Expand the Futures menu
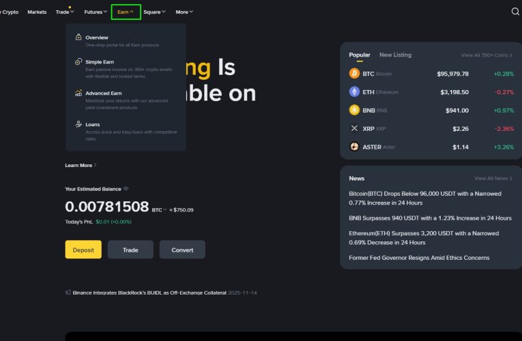 pos(96,12)
